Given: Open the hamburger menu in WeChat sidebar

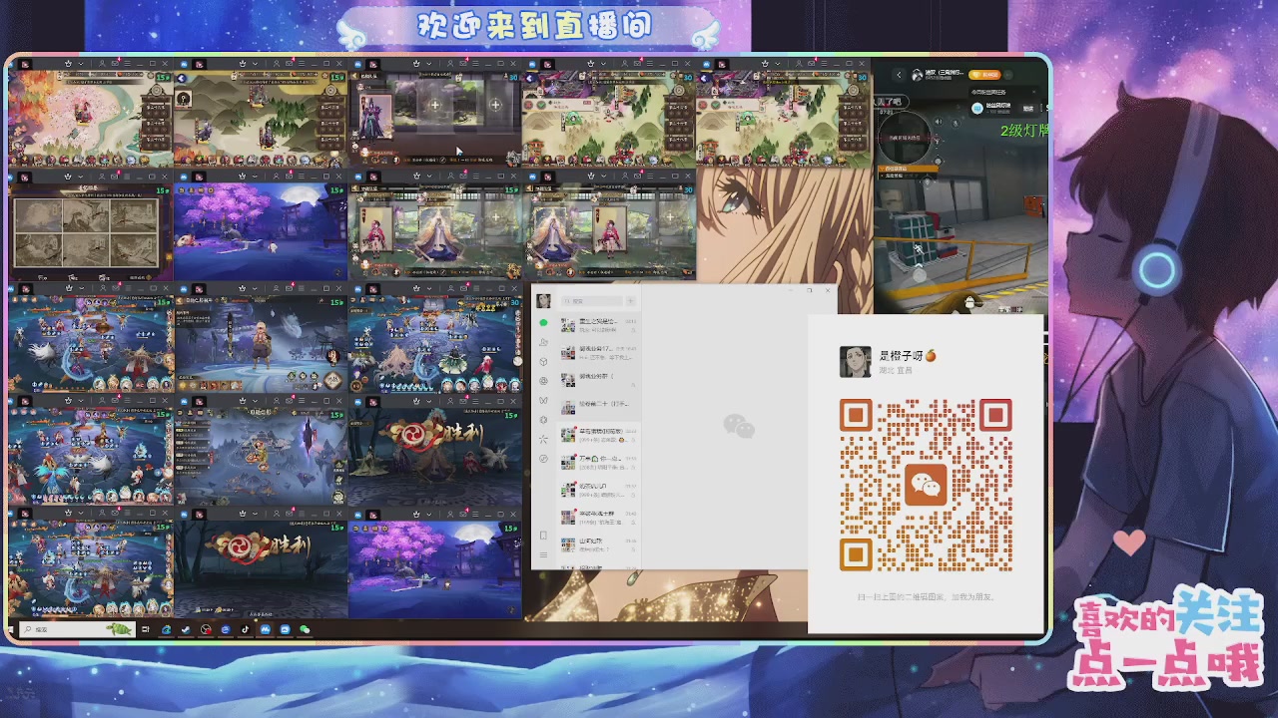Looking at the screenshot, I should point(543,554).
